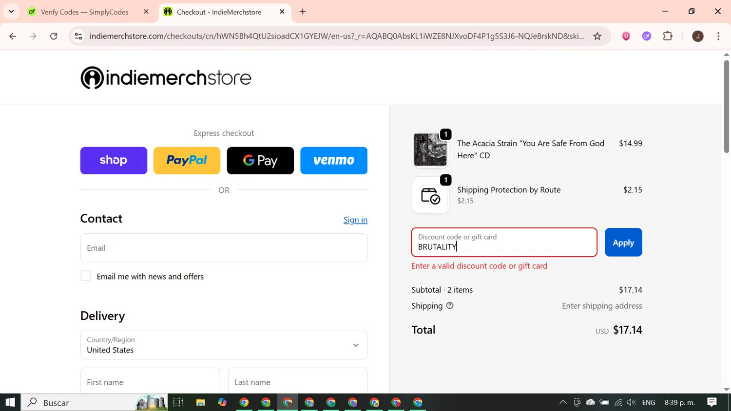Open the clock showing 8:39 p. m.
This screenshot has height=411, width=731.
point(680,402)
